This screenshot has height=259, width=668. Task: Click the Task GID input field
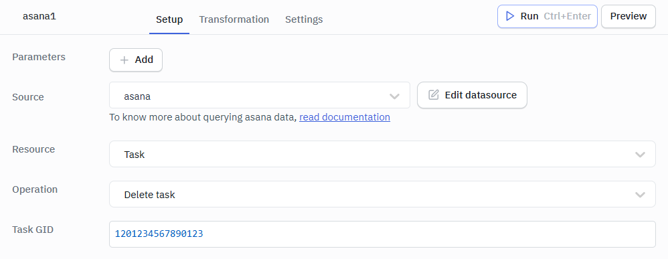tap(382, 234)
